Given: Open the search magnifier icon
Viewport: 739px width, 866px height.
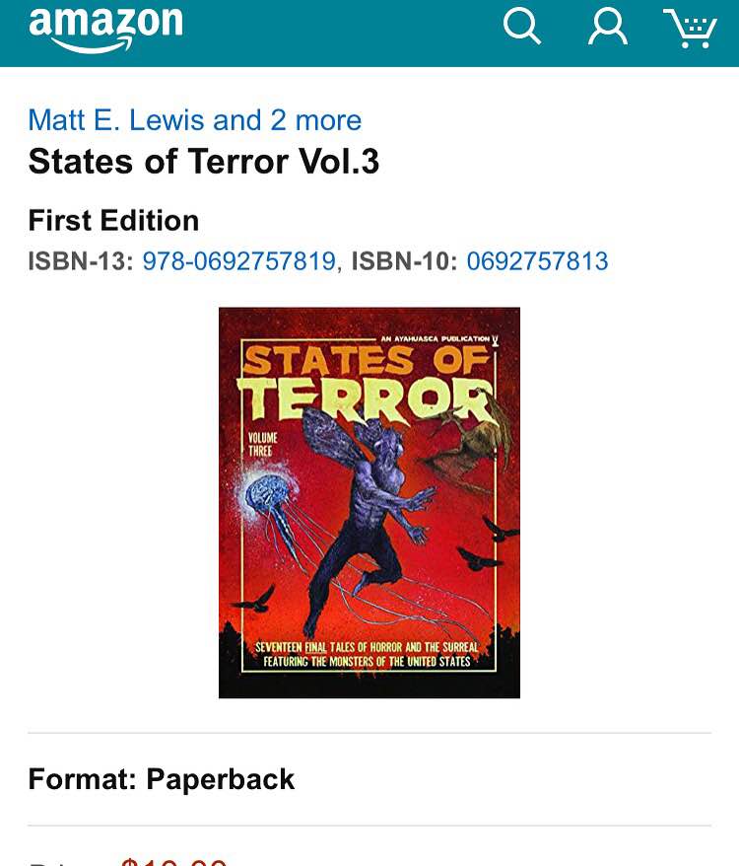Looking at the screenshot, I should point(521,26).
